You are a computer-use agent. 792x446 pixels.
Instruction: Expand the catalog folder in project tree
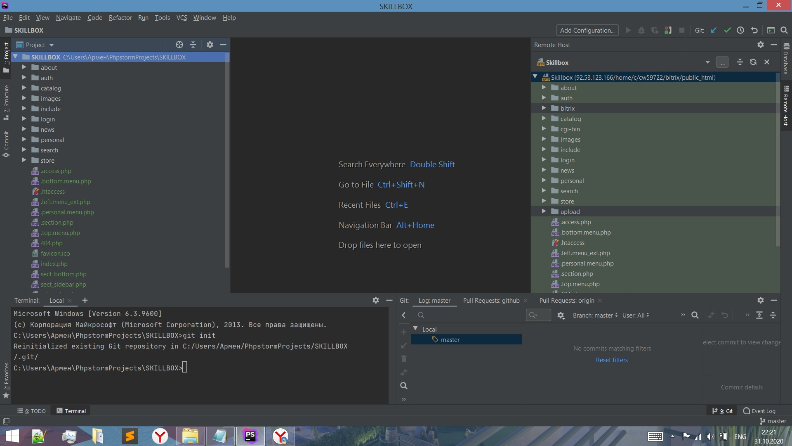pyautogui.click(x=24, y=88)
